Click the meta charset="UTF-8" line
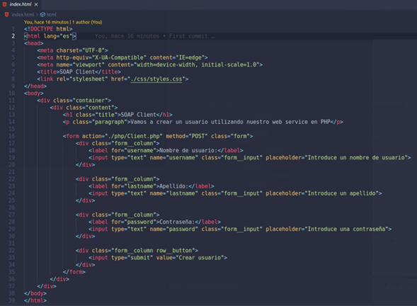The width and height of the screenshot is (417, 306). (x=72, y=50)
